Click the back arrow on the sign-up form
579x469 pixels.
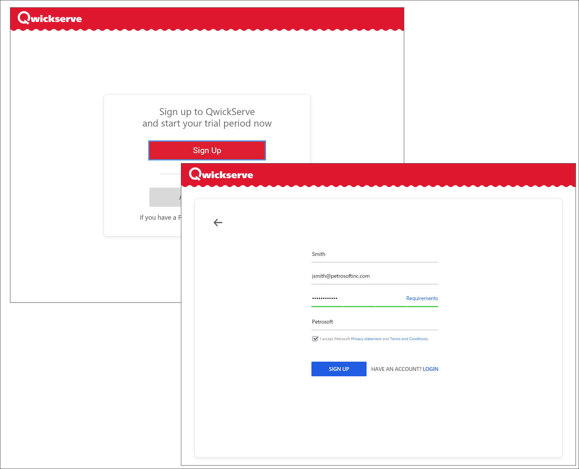[x=218, y=223]
